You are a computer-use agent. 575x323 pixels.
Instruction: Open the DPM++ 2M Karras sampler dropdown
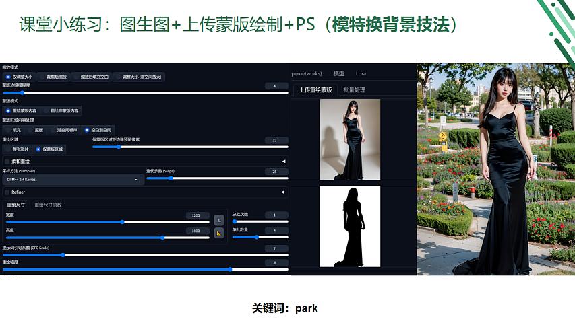73,180
